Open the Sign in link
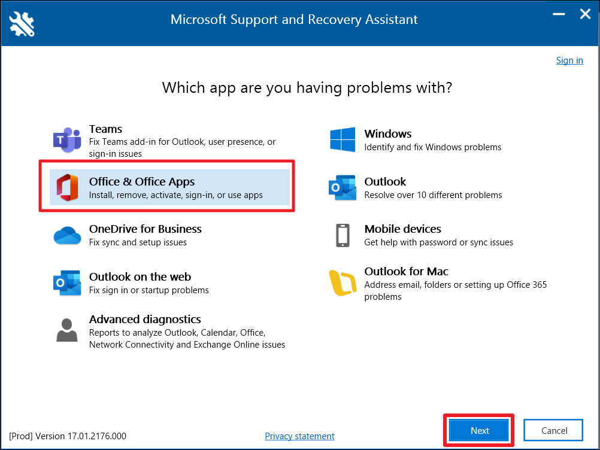The image size is (600, 450). pos(569,60)
